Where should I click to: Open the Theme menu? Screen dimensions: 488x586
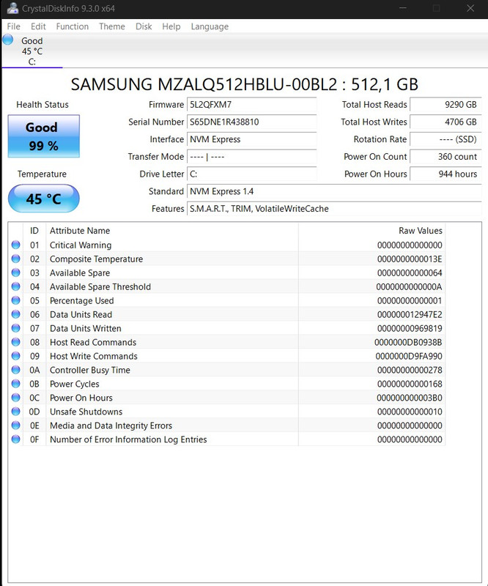112,26
